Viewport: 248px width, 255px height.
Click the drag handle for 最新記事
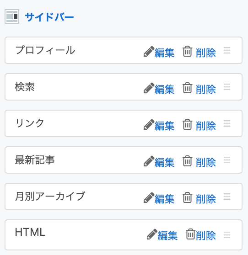coord(227,160)
